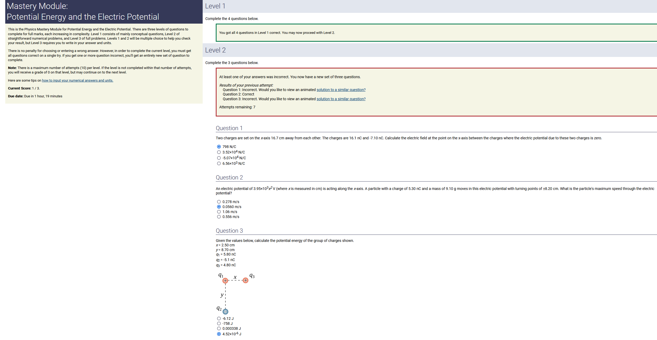Click the q3 positive charge icon
Screen dimensions: 657x340
pos(245,280)
